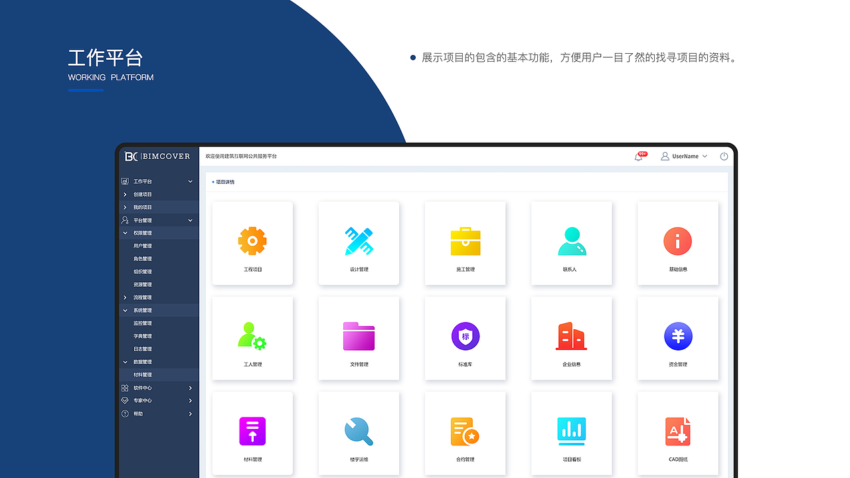Click the UserName label
Image resolution: width=850 pixels, height=478 pixels.
(x=685, y=156)
